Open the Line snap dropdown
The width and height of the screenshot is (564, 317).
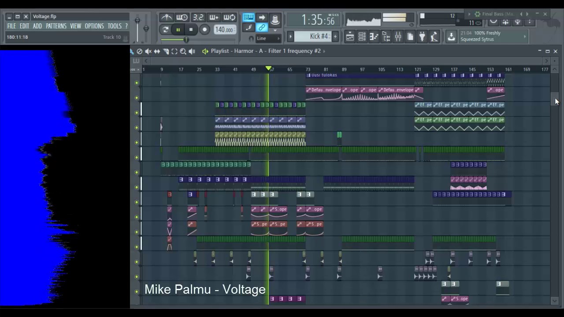tap(268, 39)
